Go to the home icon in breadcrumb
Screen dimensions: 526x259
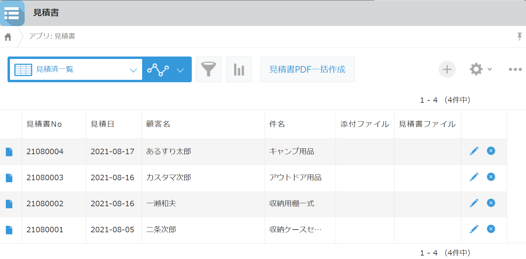[x=8, y=37]
